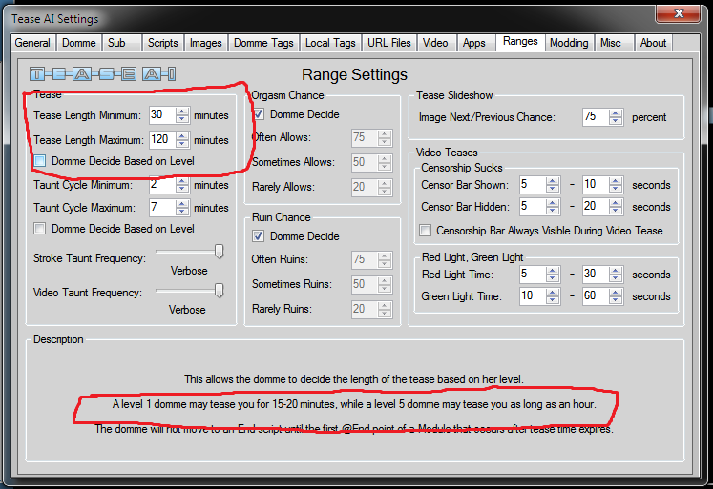Increase Green Light Time minimum
Image resolution: width=713 pixels, height=489 pixels.
coord(553,292)
